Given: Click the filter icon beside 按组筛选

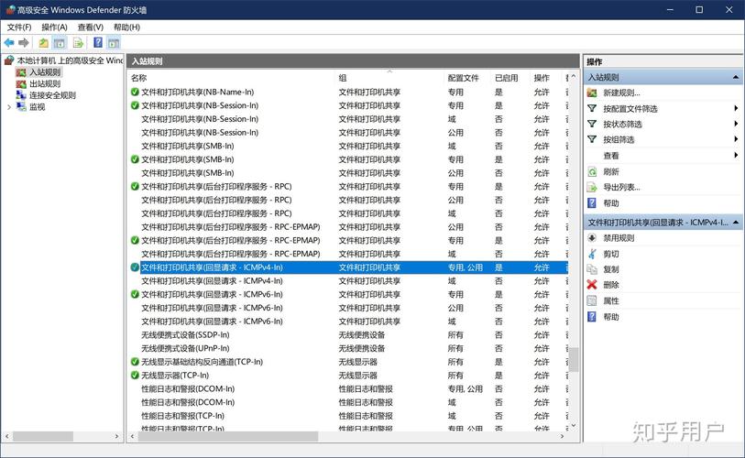Looking at the screenshot, I should click(x=592, y=139).
